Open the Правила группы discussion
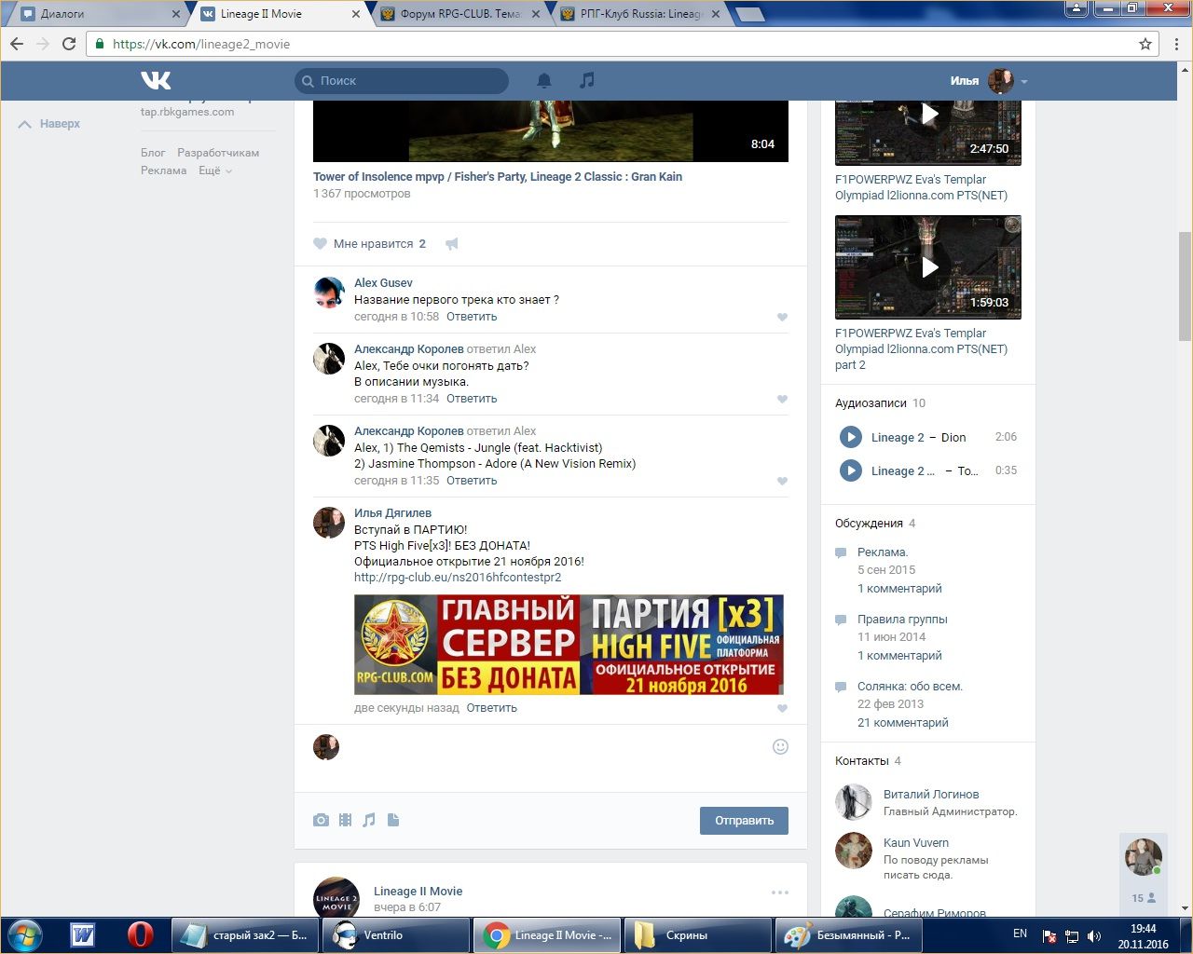This screenshot has height=954, width=1193. [902, 620]
